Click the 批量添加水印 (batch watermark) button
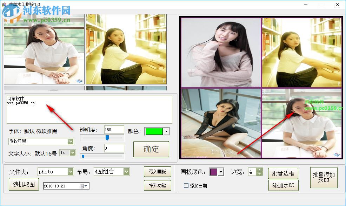Viewport: 346px width, 206px height. click(324, 178)
